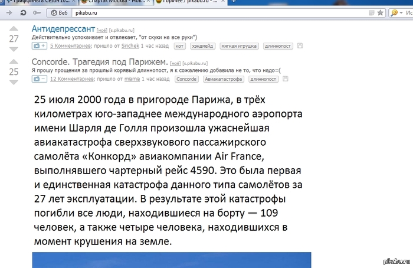Click [s.pikabu.ru] beside Concorde title
Image resolution: width=413 pixels, height=268 pixels.
click(x=195, y=63)
